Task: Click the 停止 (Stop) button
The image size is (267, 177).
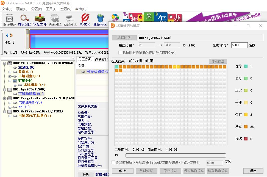Action: click(123, 171)
